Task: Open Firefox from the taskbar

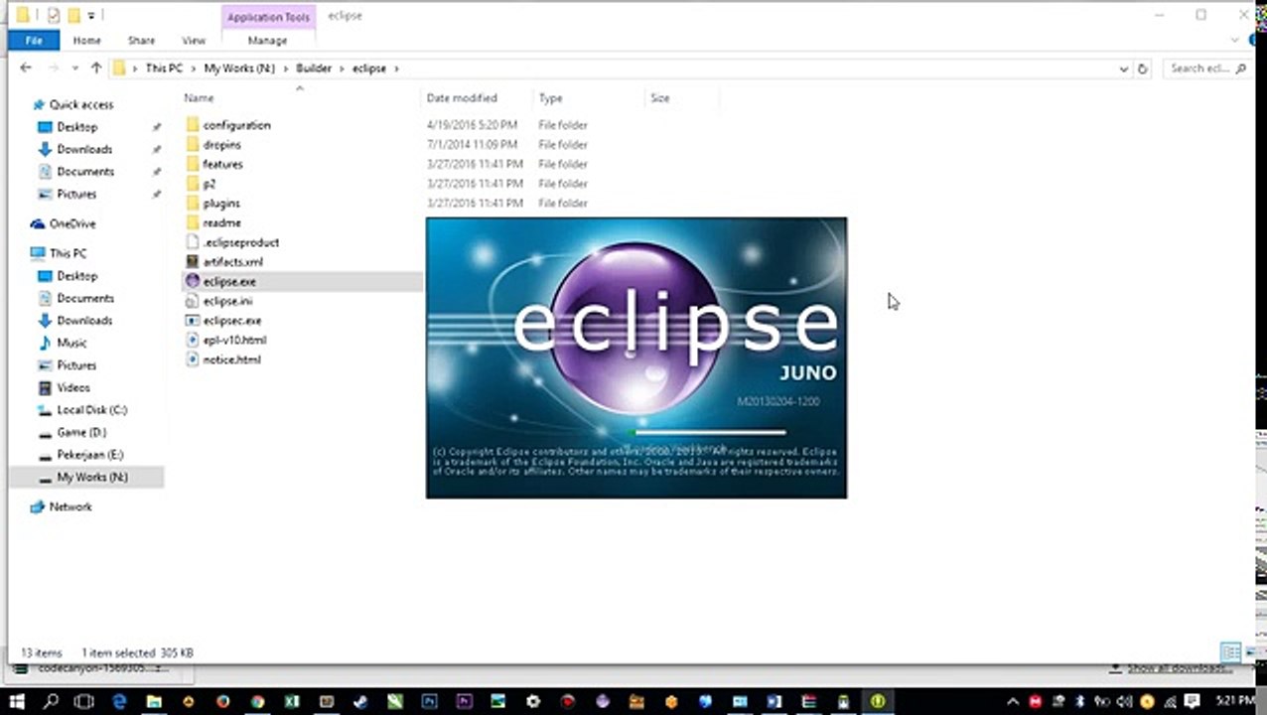Action: tap(222, 702)
